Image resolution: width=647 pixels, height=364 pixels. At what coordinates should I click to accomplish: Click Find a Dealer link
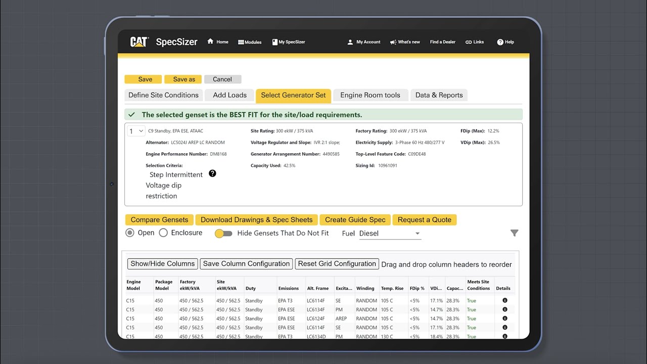(x=443, y=42)
